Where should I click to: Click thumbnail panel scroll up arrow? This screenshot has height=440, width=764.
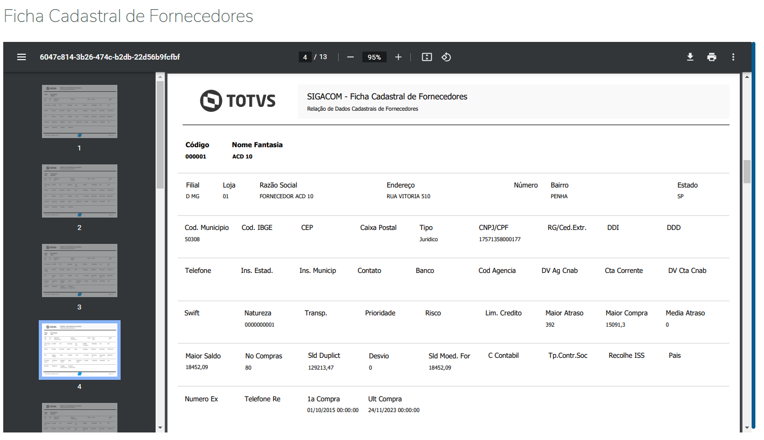click(x=160, y=77)
